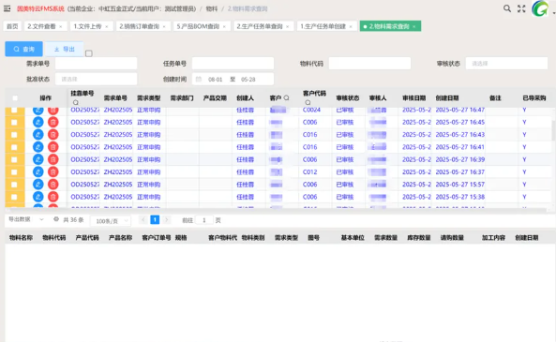The height and width of the screenshot is (342, 556).
Task: Open the 批准状态 dropdown filter
Action: click(x=96, y=79)
